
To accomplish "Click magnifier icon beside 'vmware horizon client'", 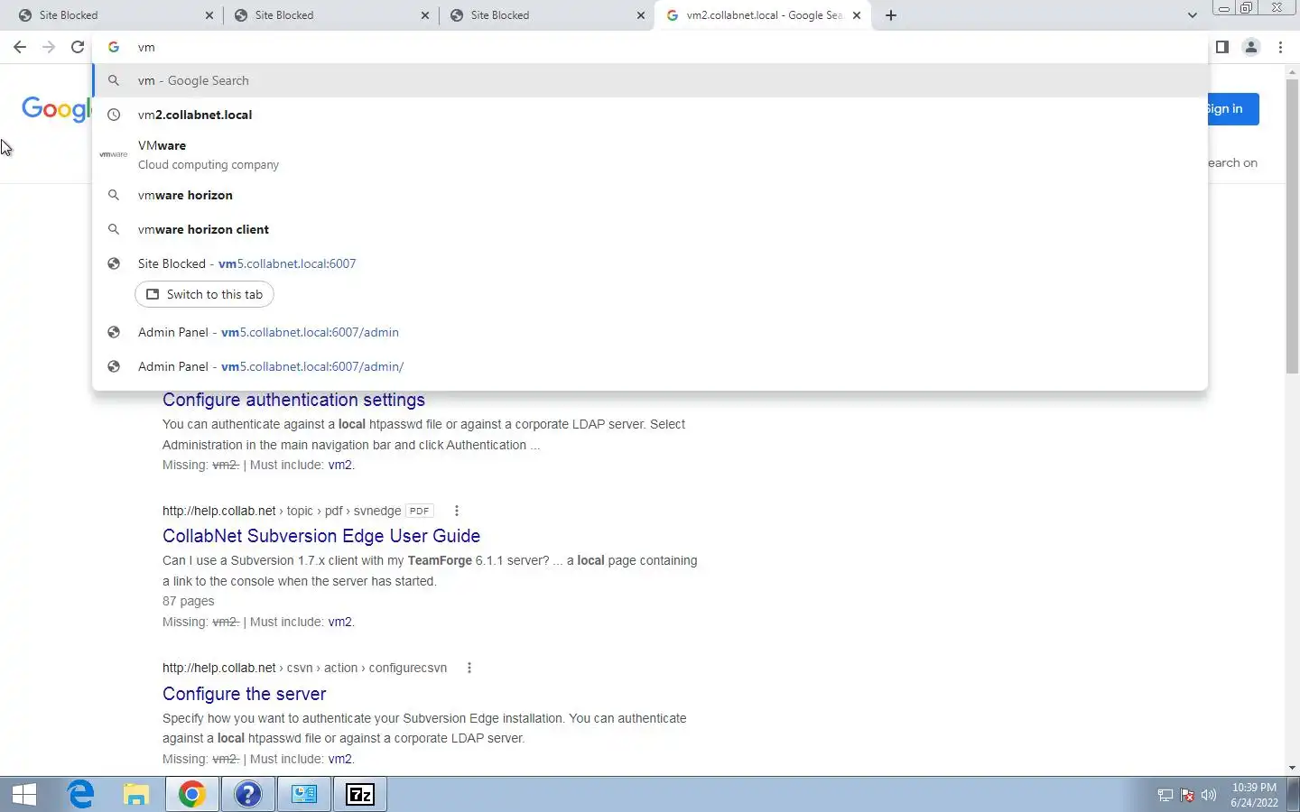I will 114,229.
